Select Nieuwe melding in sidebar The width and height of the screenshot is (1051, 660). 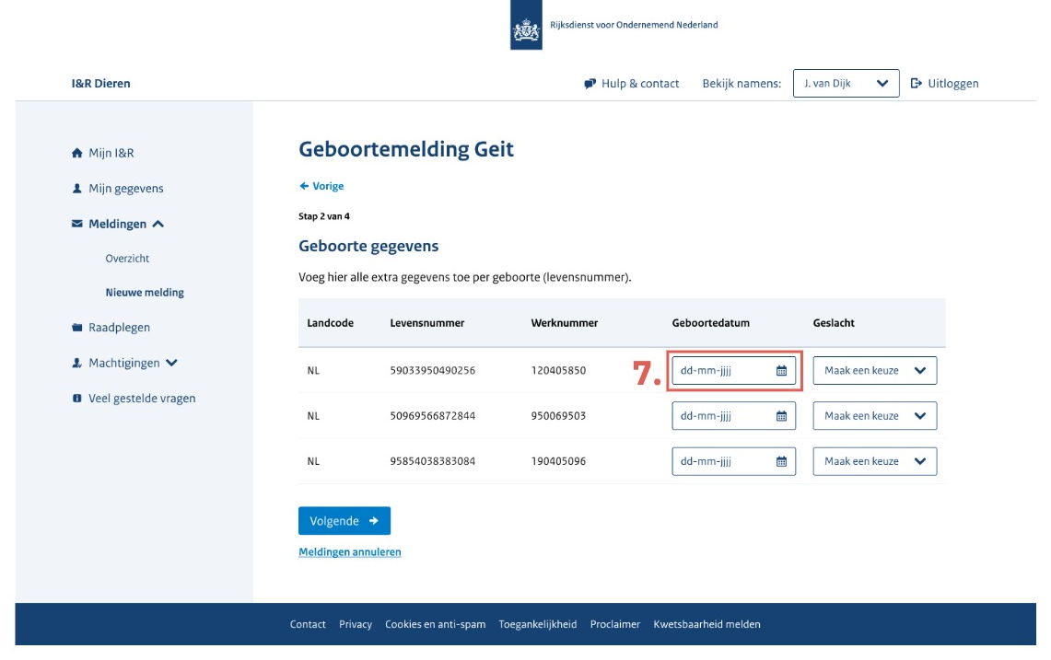coord(145,292)
